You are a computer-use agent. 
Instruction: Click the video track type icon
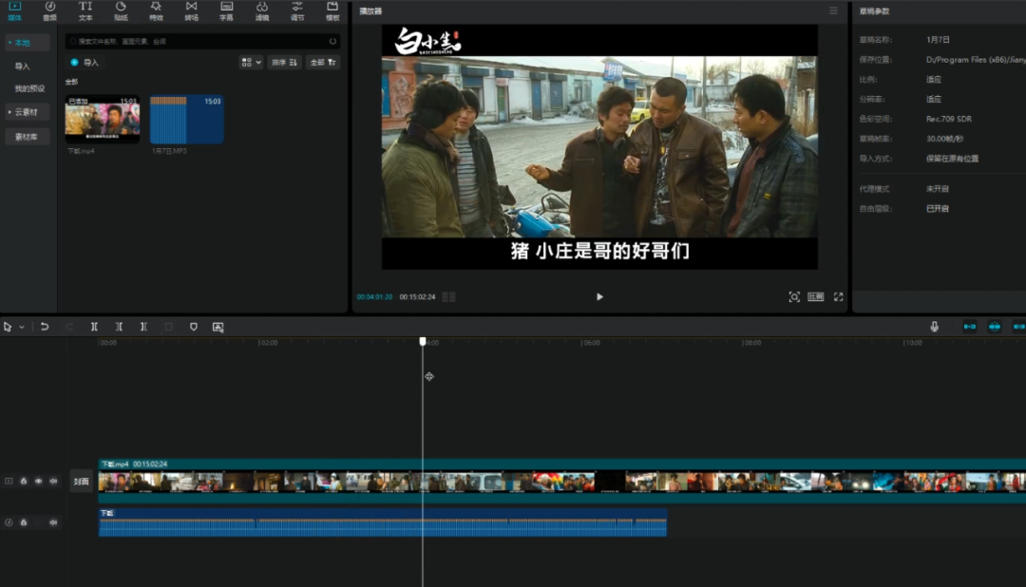pyautogui.click(x=9, y=481)
